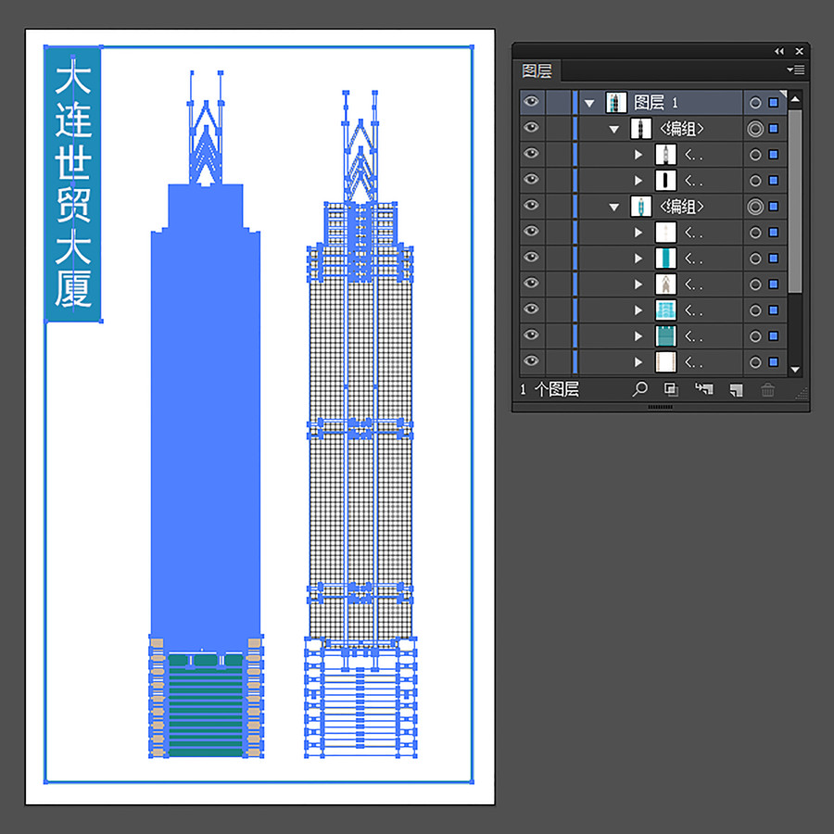834x834 pixels.
Task: Click the selection square of the second <编组>
Action: coord(774,206)
